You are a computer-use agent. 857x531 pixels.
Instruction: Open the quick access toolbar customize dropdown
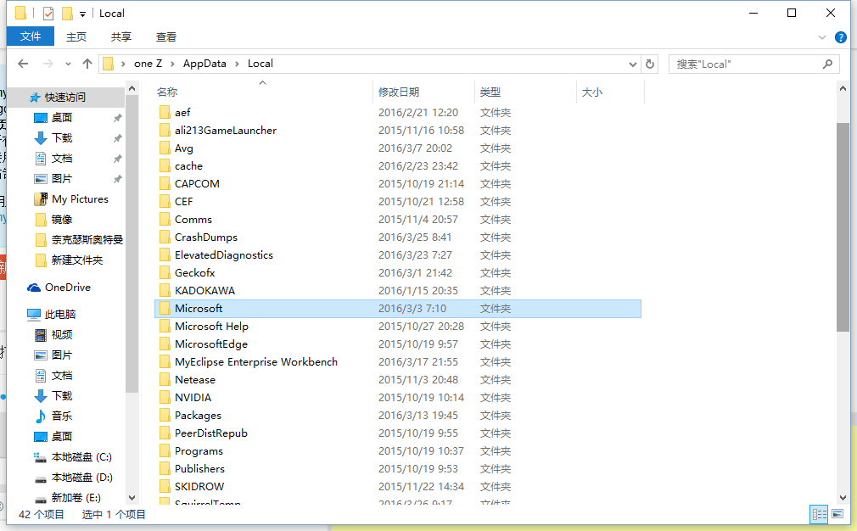(x=82, y=14)
